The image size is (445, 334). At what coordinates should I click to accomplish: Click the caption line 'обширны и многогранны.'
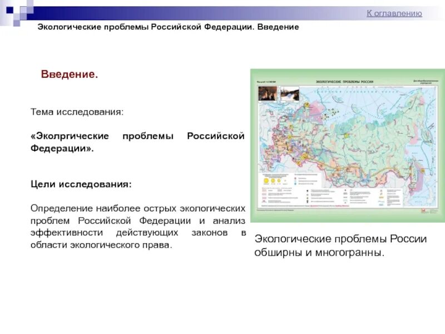[x=319, y=253]
